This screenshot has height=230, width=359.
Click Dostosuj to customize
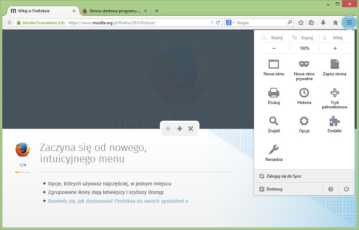tap(288, 189)
